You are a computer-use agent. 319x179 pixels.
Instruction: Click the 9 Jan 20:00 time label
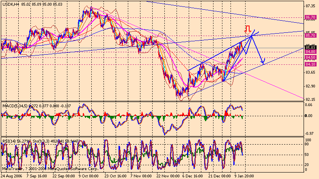click(x=244, y=176)
